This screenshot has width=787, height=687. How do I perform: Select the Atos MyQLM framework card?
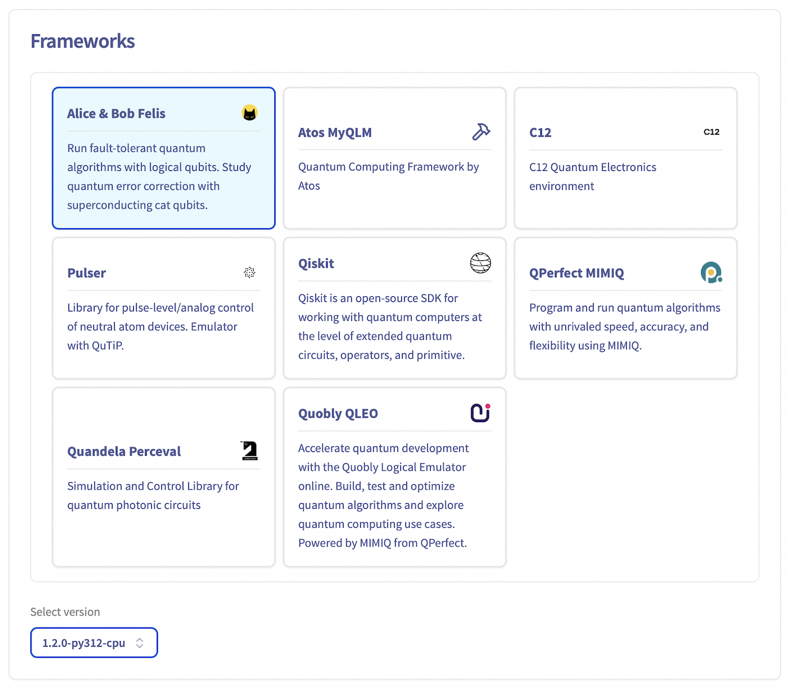pos(394,158)
